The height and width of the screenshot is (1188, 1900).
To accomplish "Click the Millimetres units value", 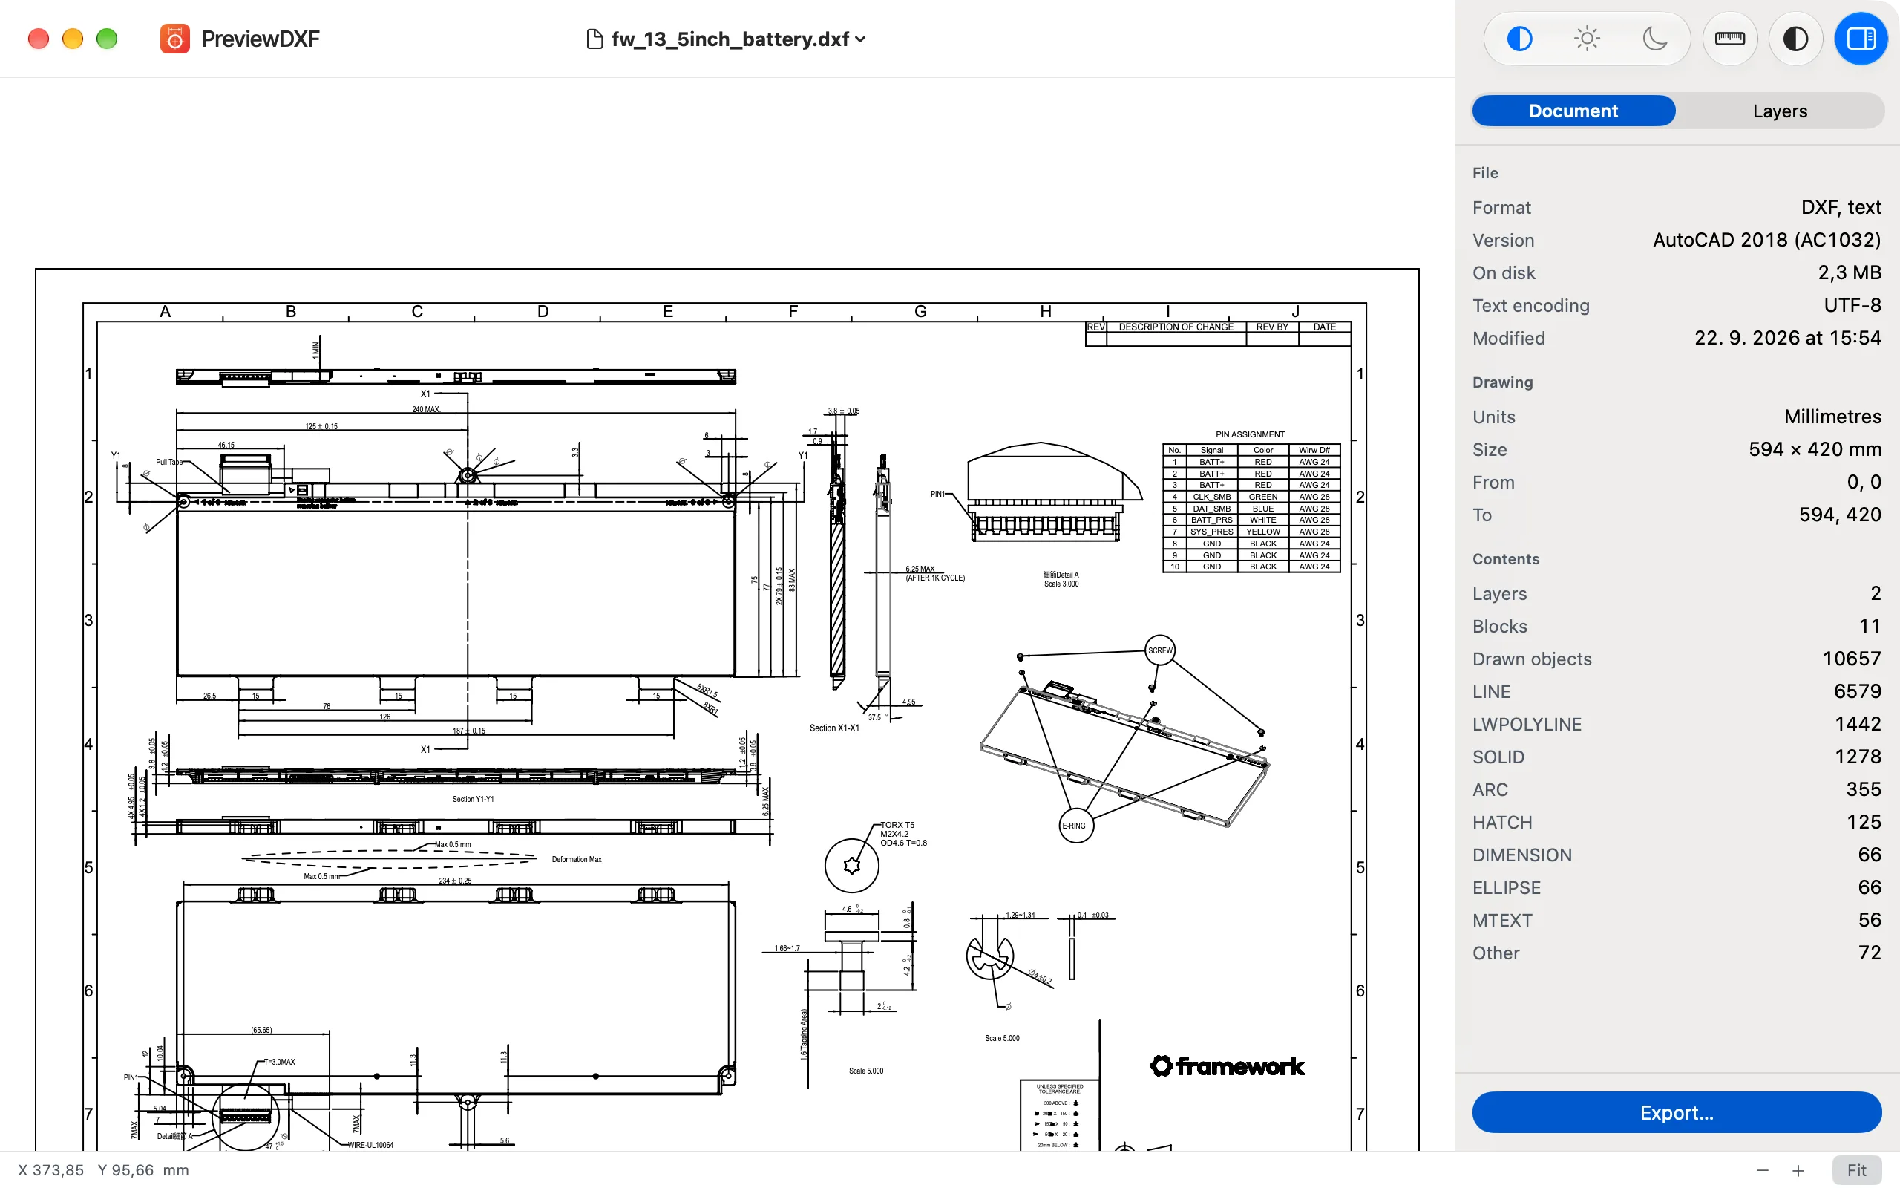I will pyautogui.click(x=1832, y=417).
